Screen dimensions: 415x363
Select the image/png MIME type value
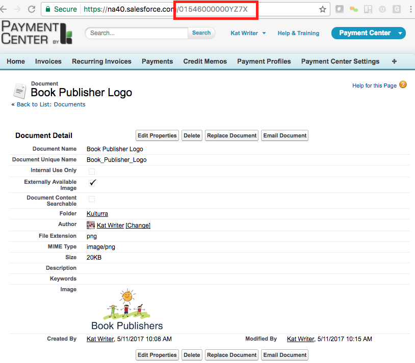(x=100, y=247)
